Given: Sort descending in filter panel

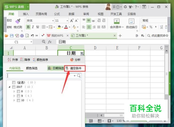Looking at the screenshot, I should tap(25, 60).
